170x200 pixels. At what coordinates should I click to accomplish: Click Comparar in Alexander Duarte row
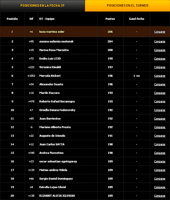click(x=160, y=84)
